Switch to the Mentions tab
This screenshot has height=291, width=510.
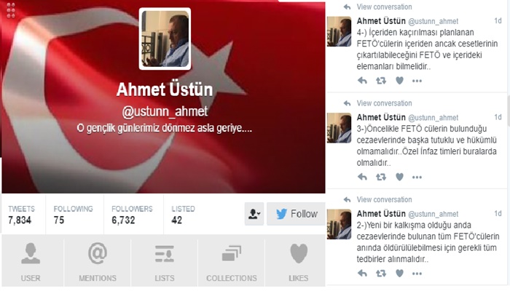pyautogui.click(x=98, y=262)
